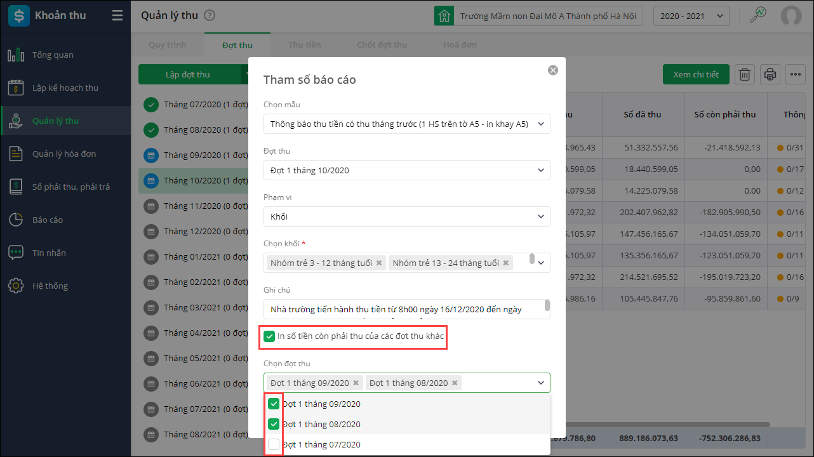Image resolution: width=814 pixels, height=457 pixels.
Task: Uncheck the Đợt 1 tháng 08/2020 option
Action: tap(274, 424)
